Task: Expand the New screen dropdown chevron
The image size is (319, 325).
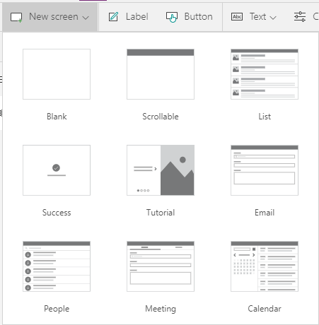Action: (86, 18)
